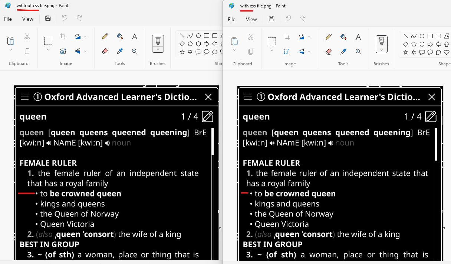The width and height of the screenshot is (451, 264).
Task: Choose the Fill with color tool
Action: click(x=119, y=36)
